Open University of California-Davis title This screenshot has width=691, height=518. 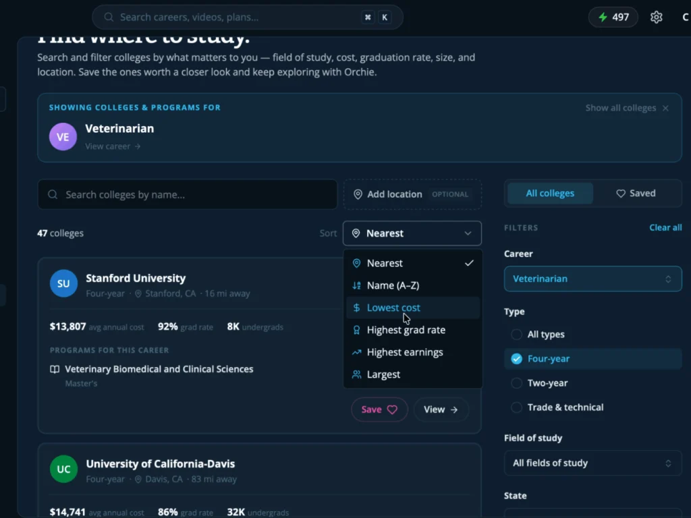click(161, 464)
